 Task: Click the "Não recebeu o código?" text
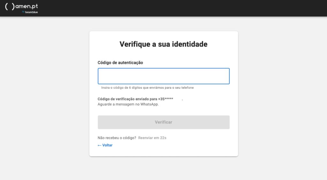(x=117, y=138)
